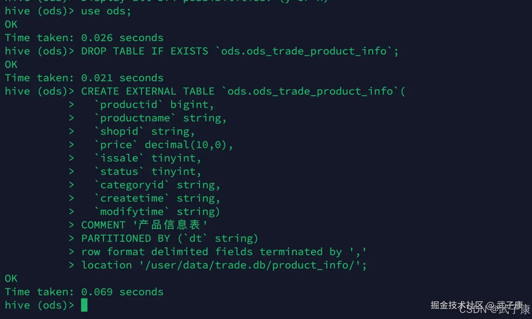Click the COMMENT '产品信息表' line

point(144,225)
